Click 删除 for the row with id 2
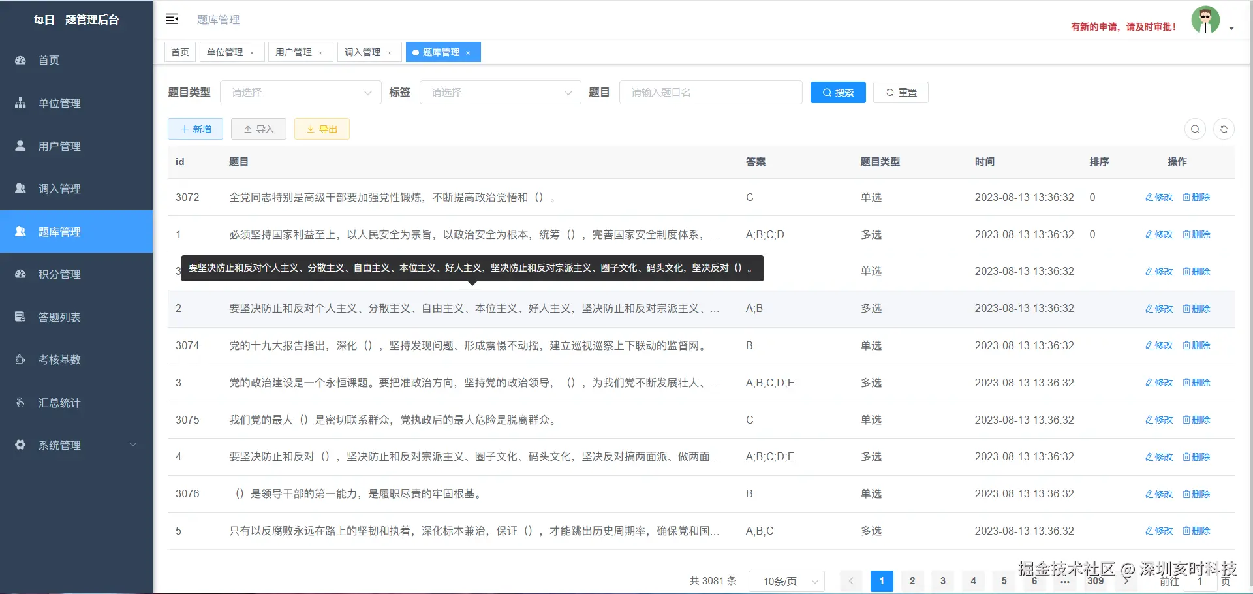This screenshot has width=1253, height=594. (x=1196, y=309)
